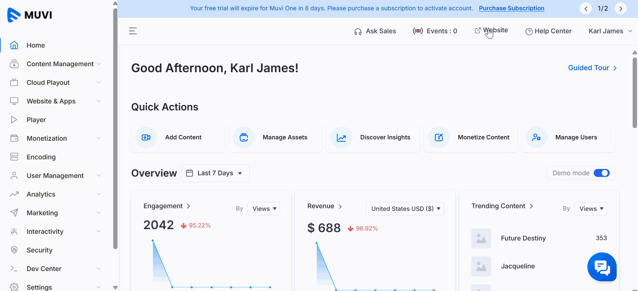Click the Events broadcast icon
638x291 pixels.
[418, 31]
